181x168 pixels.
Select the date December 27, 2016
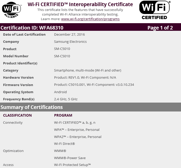tap(69, 35)
